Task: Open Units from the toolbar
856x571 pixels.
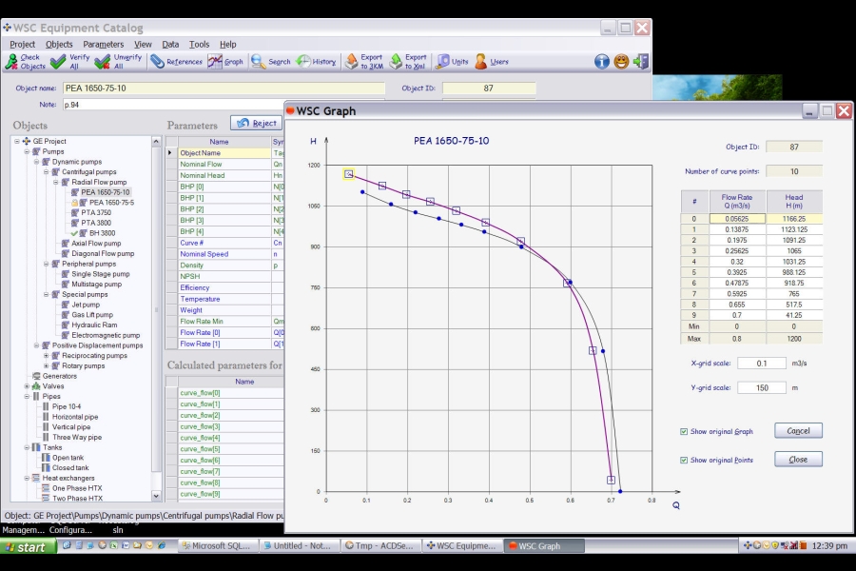Action: coord(452,62)
